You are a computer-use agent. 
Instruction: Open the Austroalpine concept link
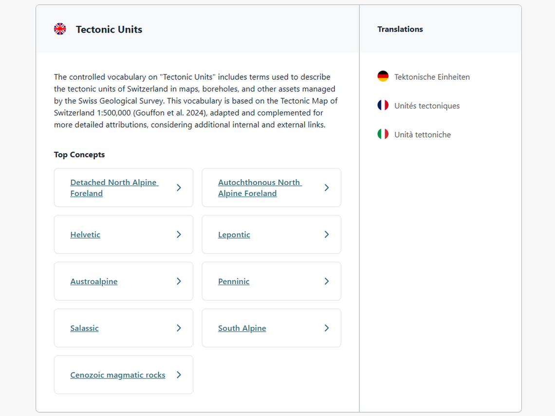[x=94, y=281]
